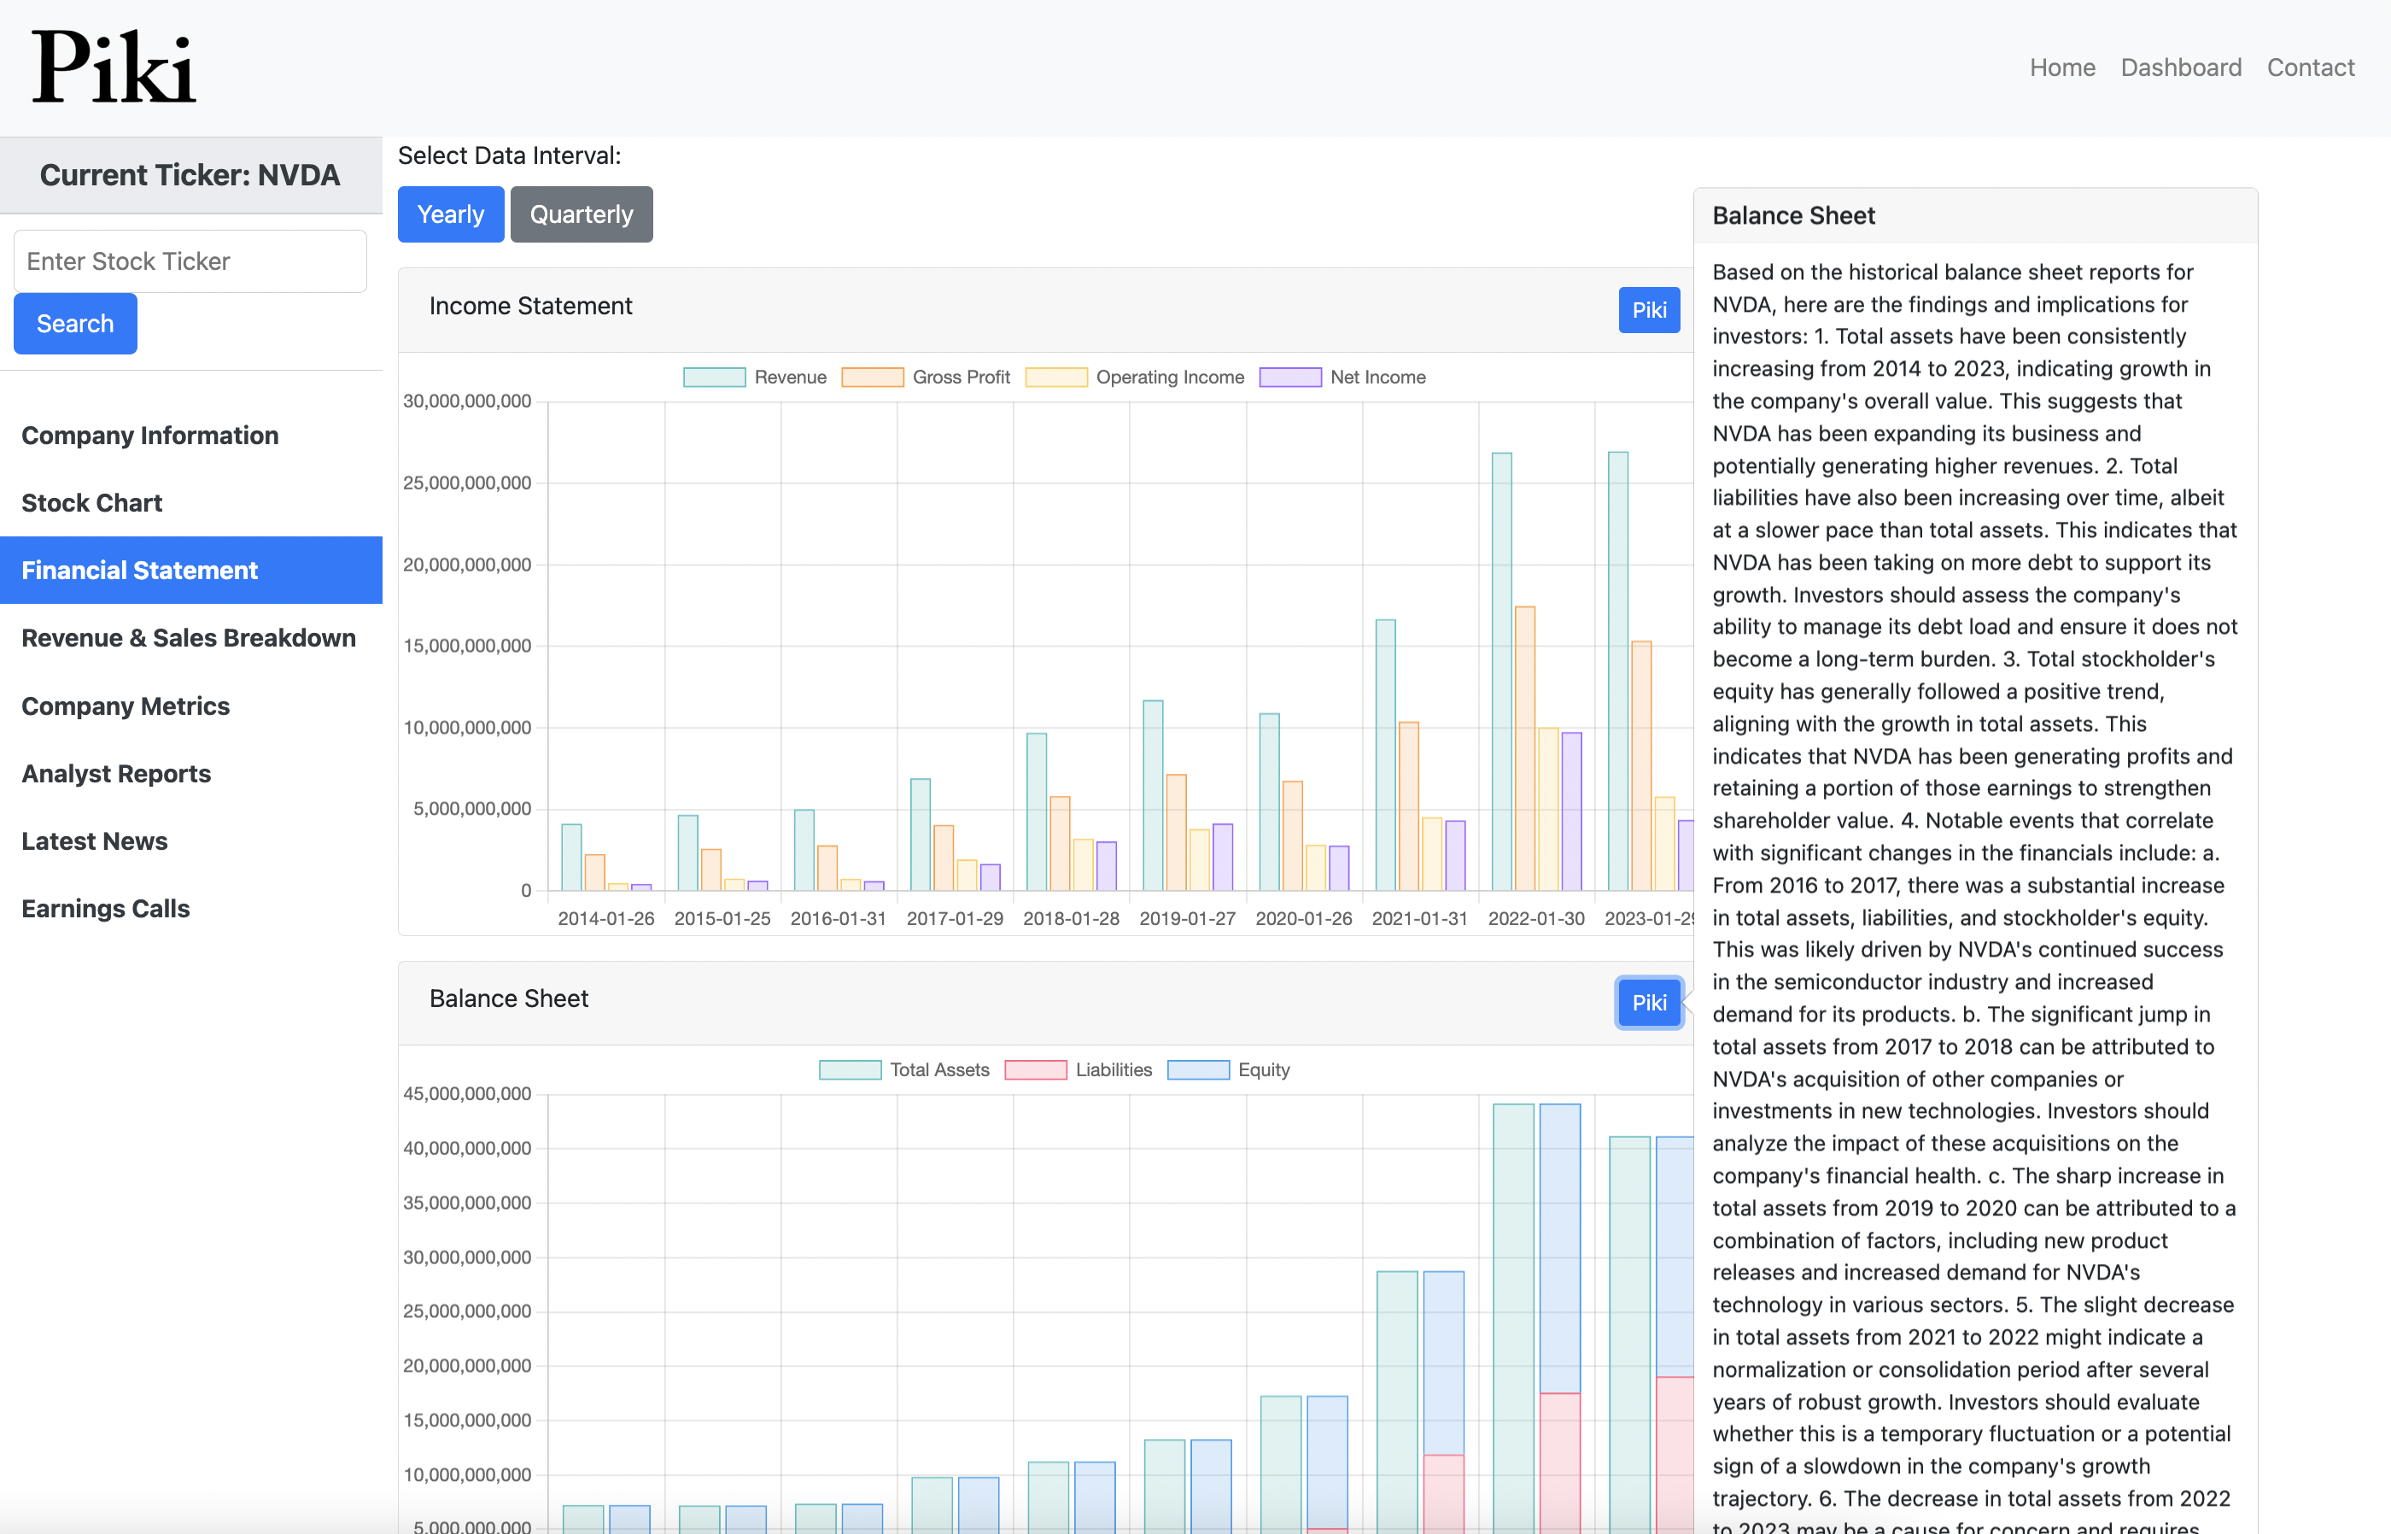
Task: Click the 30,000,000,000 axis label
Action: pyautogui.click(x=467, y=401)
